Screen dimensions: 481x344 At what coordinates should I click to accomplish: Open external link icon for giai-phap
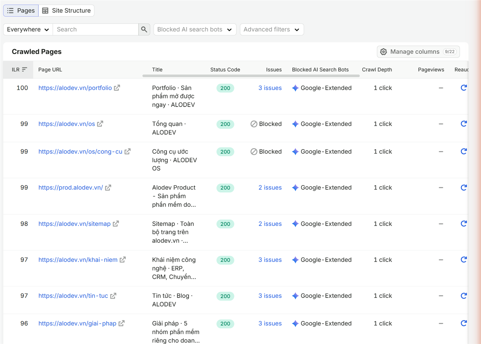(121, 323)
